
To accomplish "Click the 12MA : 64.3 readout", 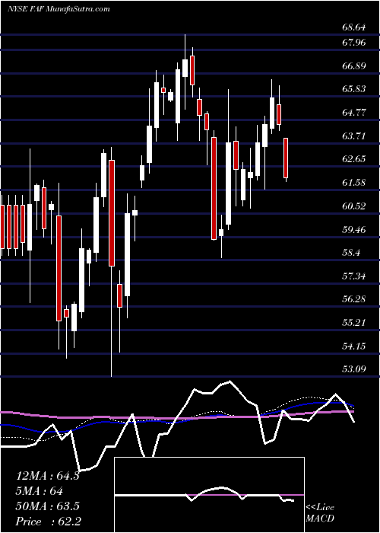I will pyautogui.click(x=47, y=476).
